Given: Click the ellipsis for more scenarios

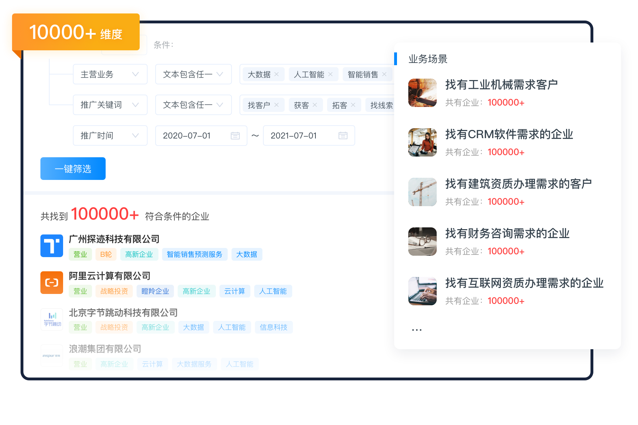Looking at the screenshot, I should [x=417, y=330].
